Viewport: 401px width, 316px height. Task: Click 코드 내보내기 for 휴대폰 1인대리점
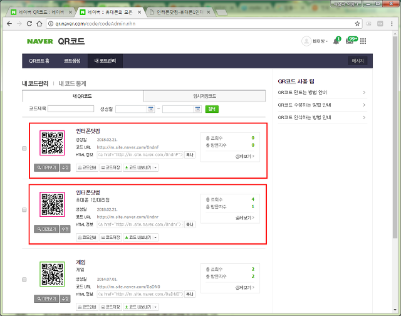point(138,238)
